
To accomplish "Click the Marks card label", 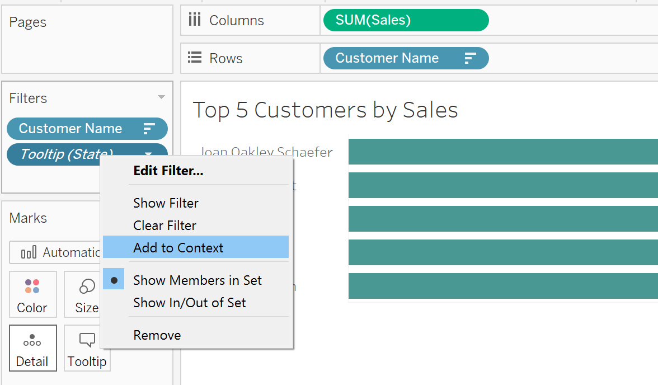I will [28, 218].
